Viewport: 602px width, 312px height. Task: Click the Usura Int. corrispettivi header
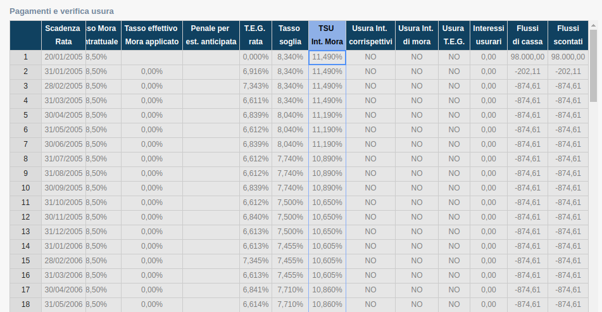click(370, 35)
